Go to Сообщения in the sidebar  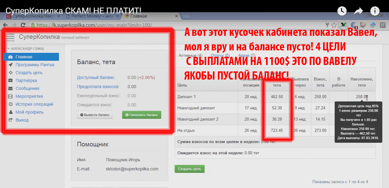click(x=27, y=88)
